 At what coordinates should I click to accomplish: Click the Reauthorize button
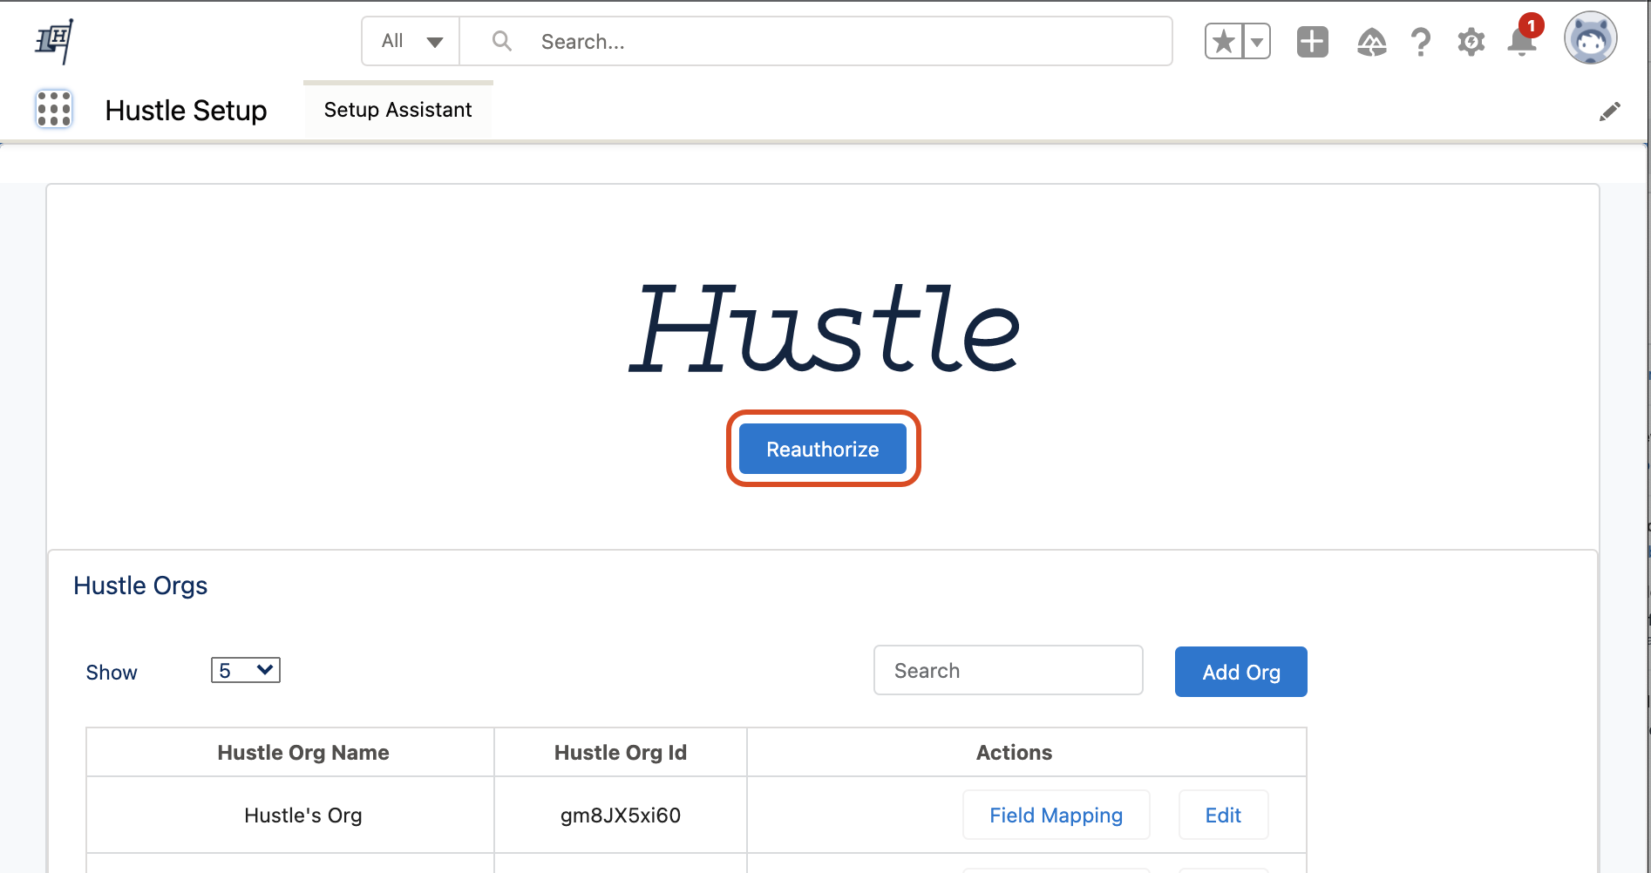[823, 449]
